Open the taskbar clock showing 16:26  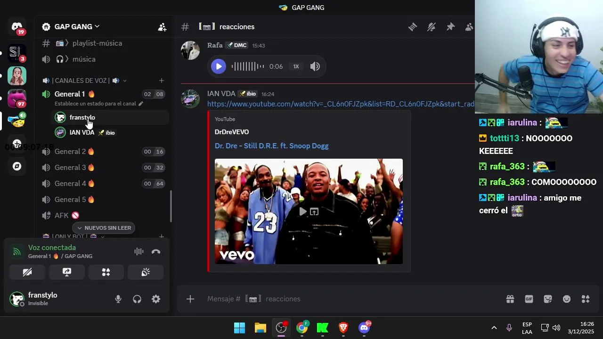pos(581,328)
